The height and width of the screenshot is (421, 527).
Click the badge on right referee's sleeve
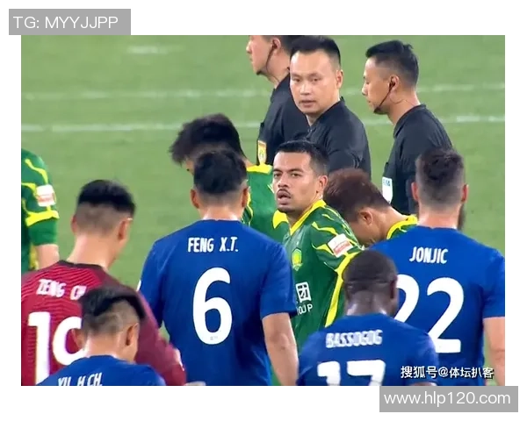pyautogui.click(x=386, y=189)
